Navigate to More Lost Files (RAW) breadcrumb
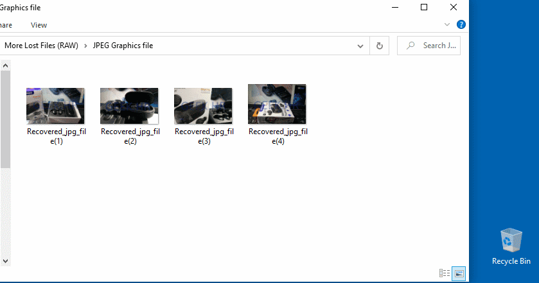539x283 pixels. 41,46
